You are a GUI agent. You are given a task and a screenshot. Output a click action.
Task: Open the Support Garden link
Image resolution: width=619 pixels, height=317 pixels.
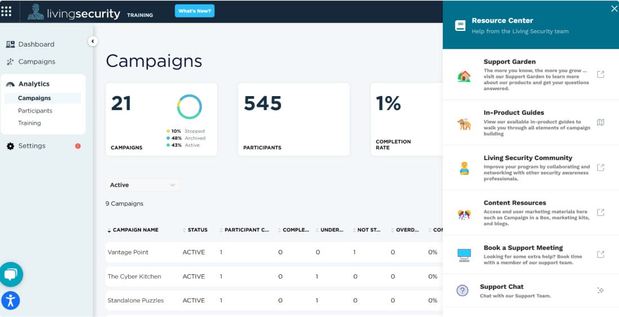pos(531,75)
